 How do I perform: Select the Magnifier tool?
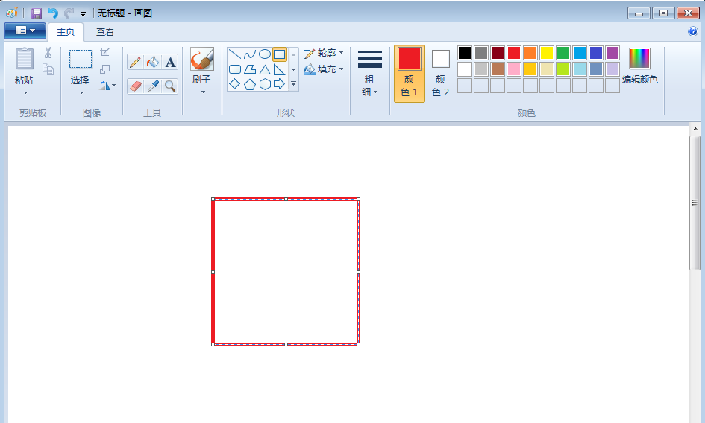click(170, 86)
